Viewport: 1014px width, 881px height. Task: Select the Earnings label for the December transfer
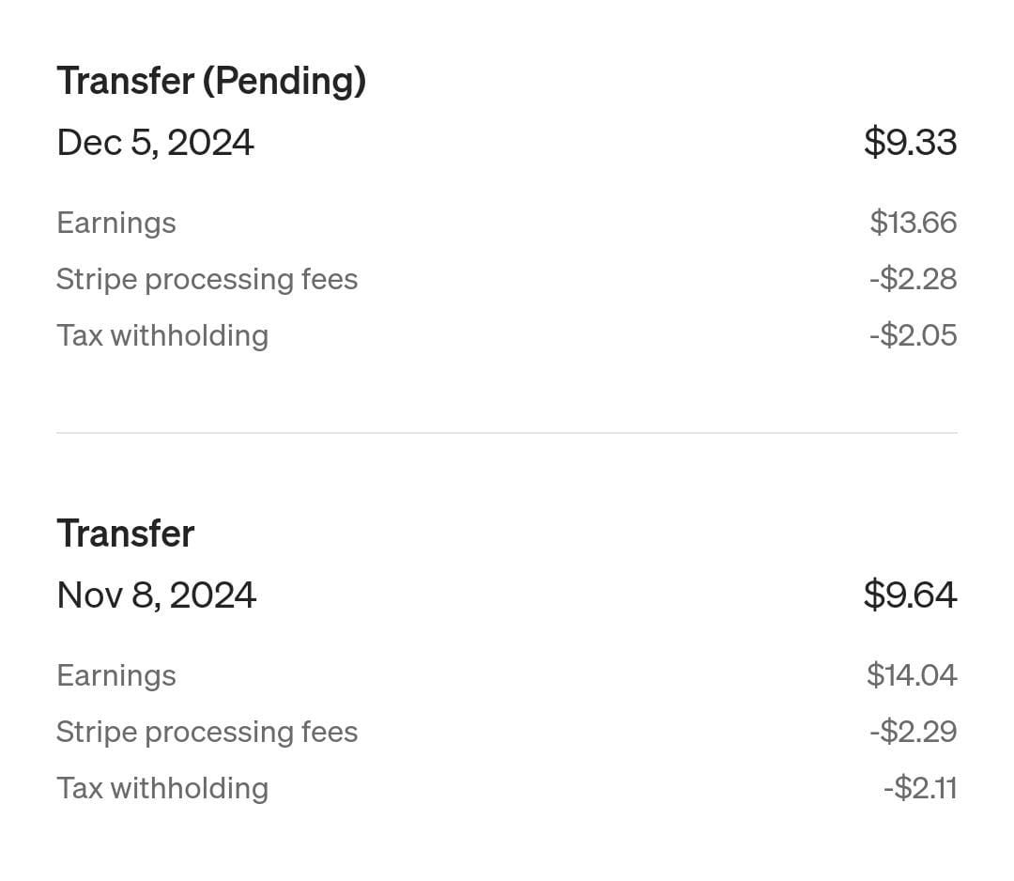pos(116,223)
